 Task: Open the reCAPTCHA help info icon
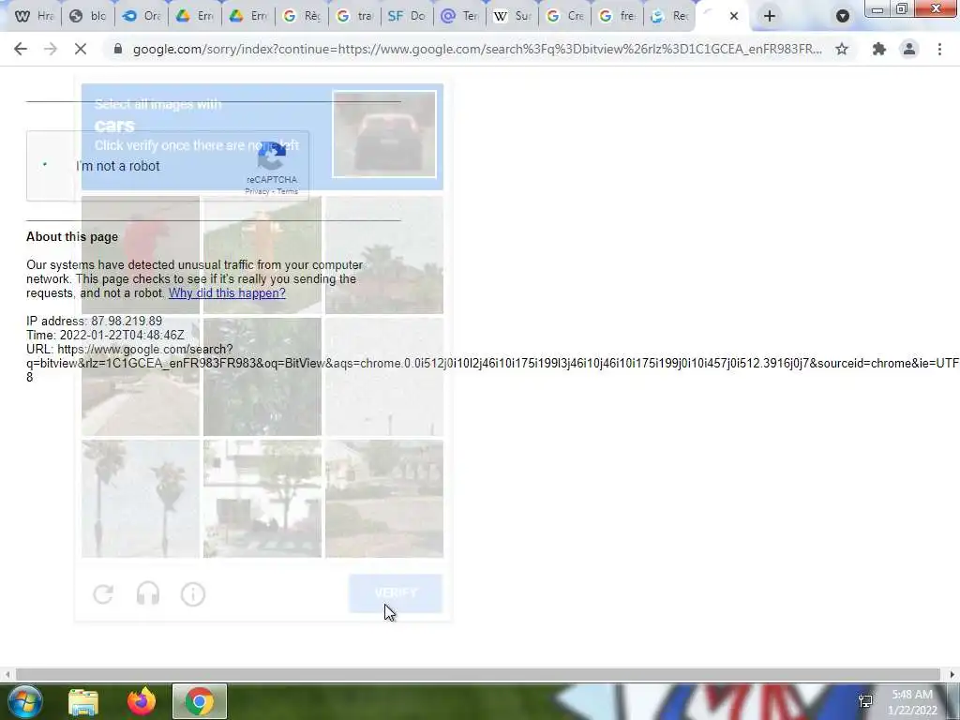coord(193,593)
